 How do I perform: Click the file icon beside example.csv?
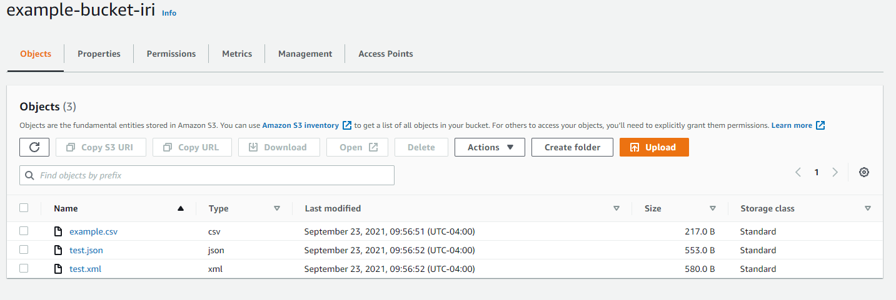[x=58, y=232]
